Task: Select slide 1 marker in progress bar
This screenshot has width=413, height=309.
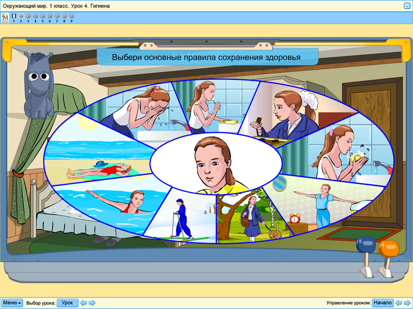Action: click(x=14, y=16)
